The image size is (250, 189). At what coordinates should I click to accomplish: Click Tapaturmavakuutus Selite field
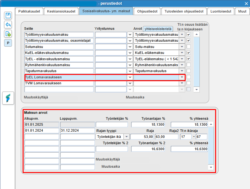[59, 71]
